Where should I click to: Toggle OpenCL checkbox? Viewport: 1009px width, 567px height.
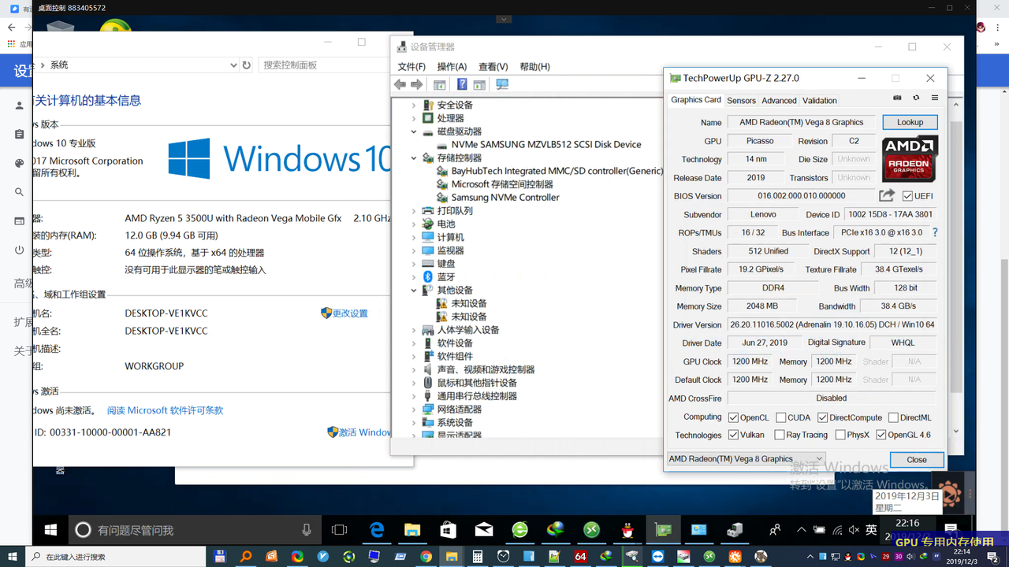point(733,417)
